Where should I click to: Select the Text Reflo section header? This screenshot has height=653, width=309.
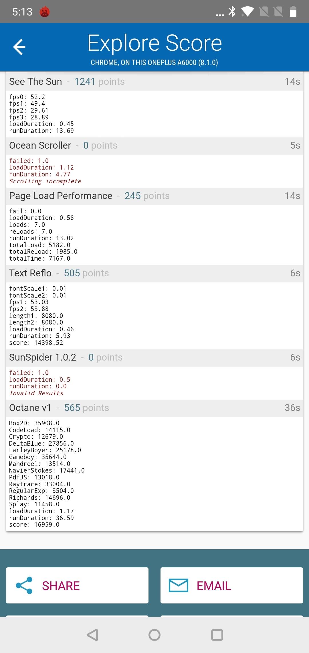tap(154, 274)
